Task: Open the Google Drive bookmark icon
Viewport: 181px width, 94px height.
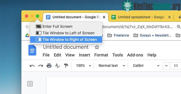Action: point(27,35)
